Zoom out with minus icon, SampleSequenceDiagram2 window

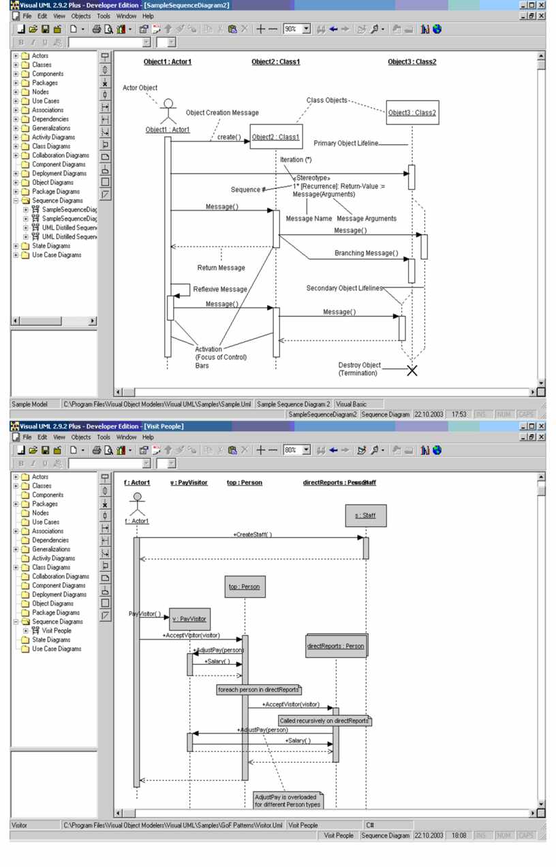coord(273,29)
